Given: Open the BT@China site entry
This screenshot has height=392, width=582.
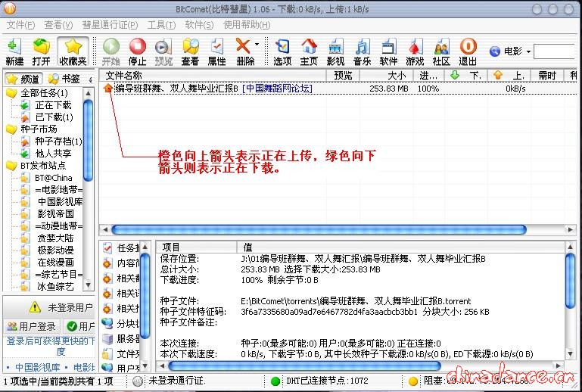Looking at the screenshot, I should tap(54, 178).
